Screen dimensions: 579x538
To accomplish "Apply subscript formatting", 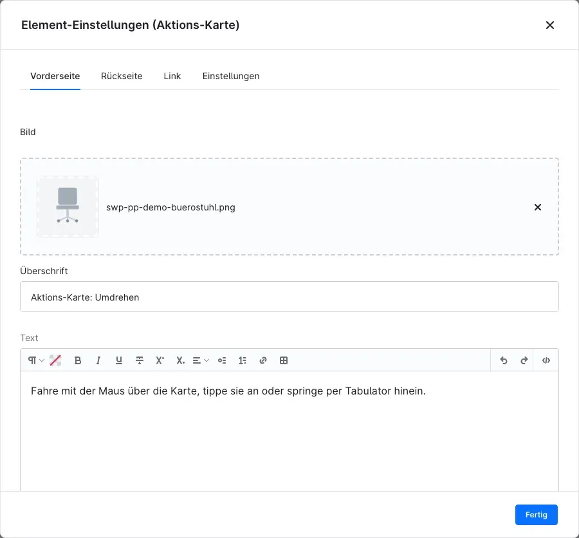I will click(180, 360).
